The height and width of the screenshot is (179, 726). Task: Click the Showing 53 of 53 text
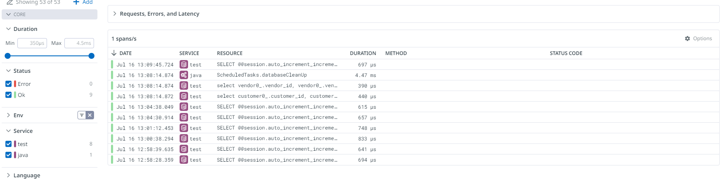(x=38, y=2)
